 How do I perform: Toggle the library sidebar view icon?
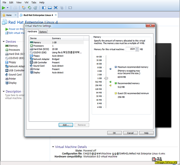44,8
